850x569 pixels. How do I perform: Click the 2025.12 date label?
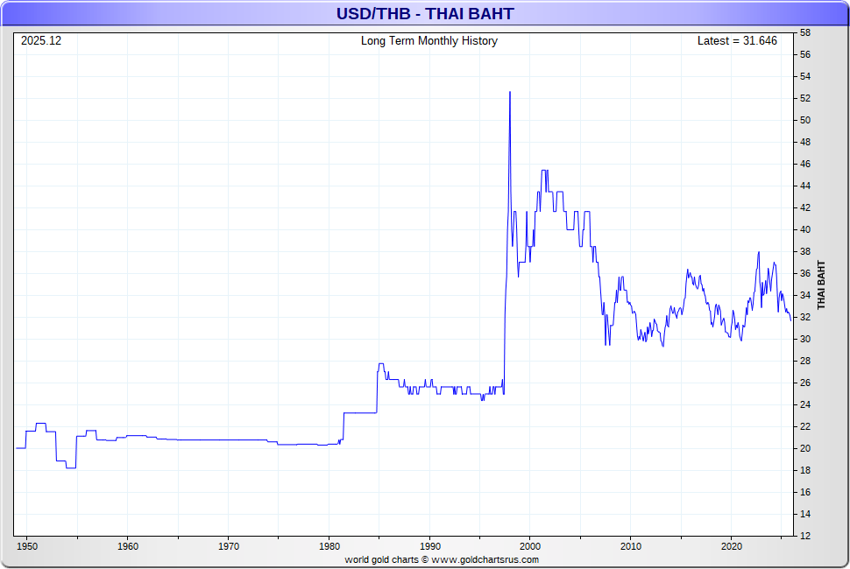(x=41, y=41)
